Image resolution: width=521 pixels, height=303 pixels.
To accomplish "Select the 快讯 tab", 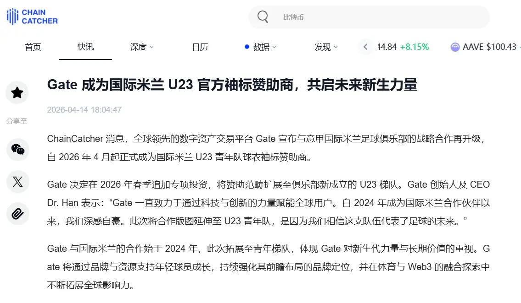I will click(x=85, y=47).
